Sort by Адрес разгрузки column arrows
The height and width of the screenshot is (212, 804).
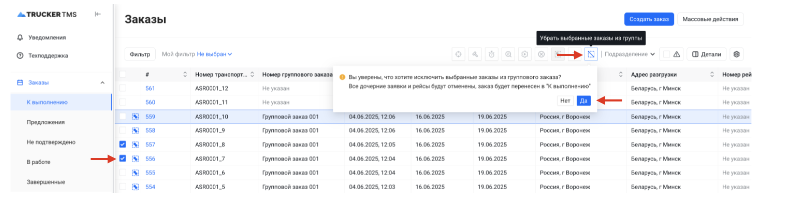coord(712,74)
